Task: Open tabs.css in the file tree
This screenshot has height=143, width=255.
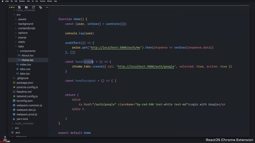Action: tap(25, 69)
